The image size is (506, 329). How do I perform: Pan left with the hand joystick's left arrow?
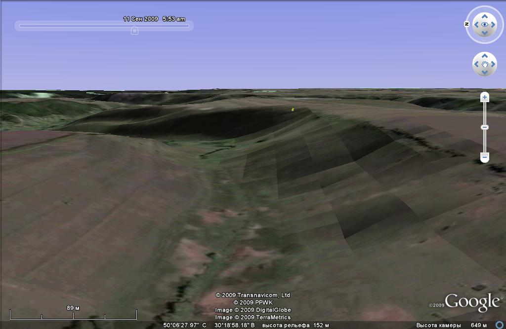[476, 64]
